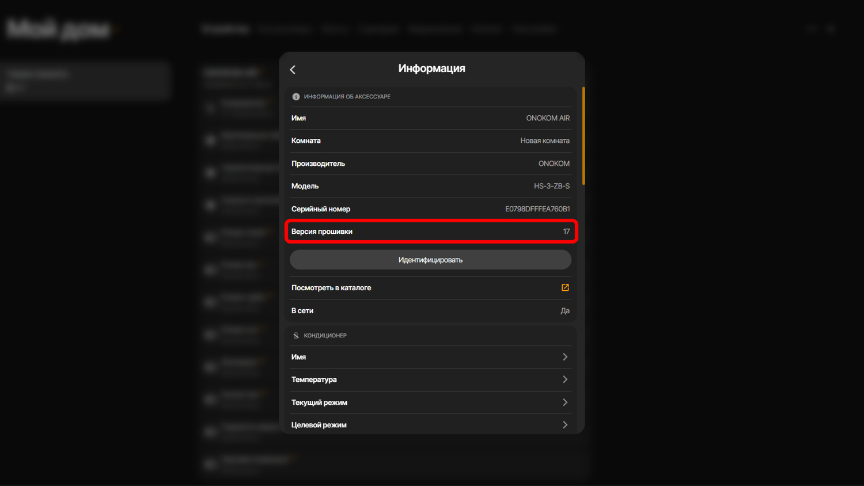Click the air conditioner icon by Кондиционер

pos(296,336)
